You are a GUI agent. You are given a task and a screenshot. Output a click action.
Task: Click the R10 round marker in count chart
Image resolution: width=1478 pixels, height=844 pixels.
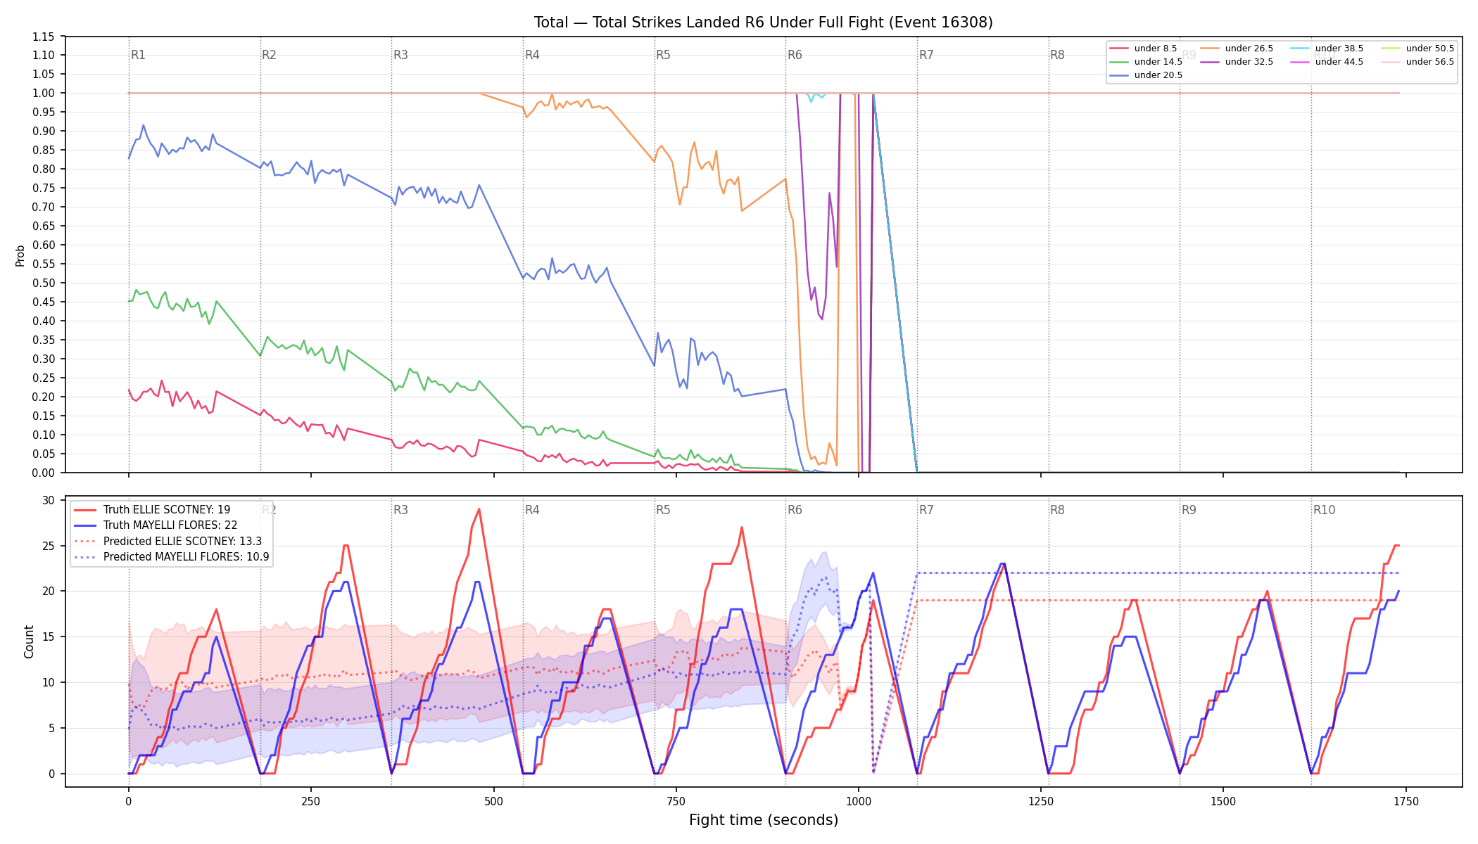tap(1324, 510)
